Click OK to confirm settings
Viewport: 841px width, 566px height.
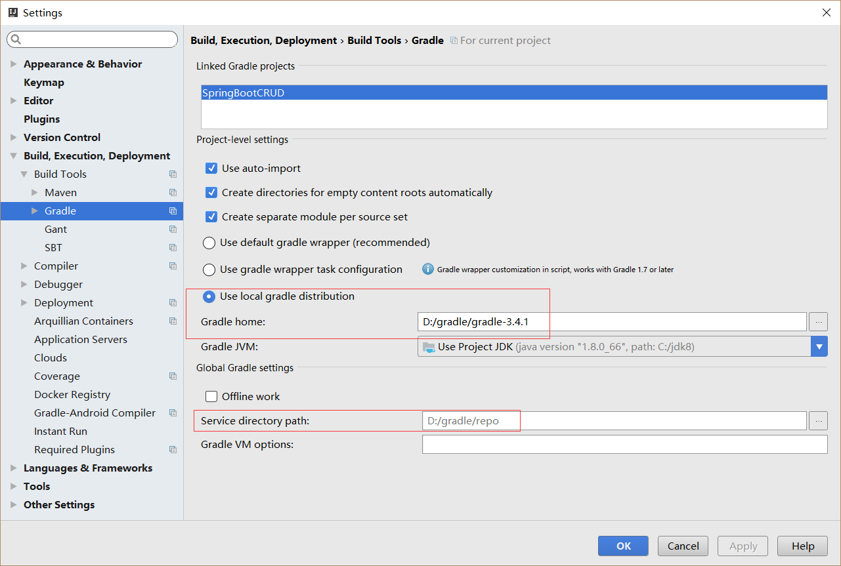[623, 546]
